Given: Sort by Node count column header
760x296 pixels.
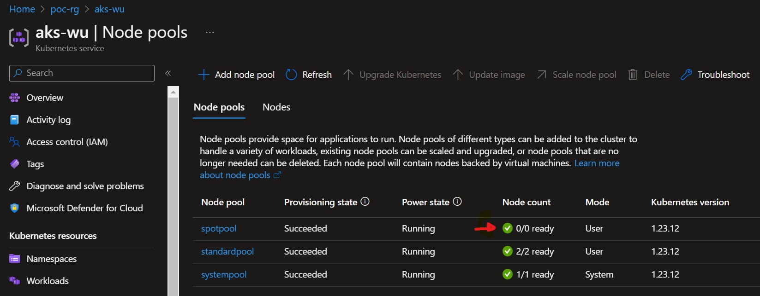Looking at the screenshot, I should (527, 202).
